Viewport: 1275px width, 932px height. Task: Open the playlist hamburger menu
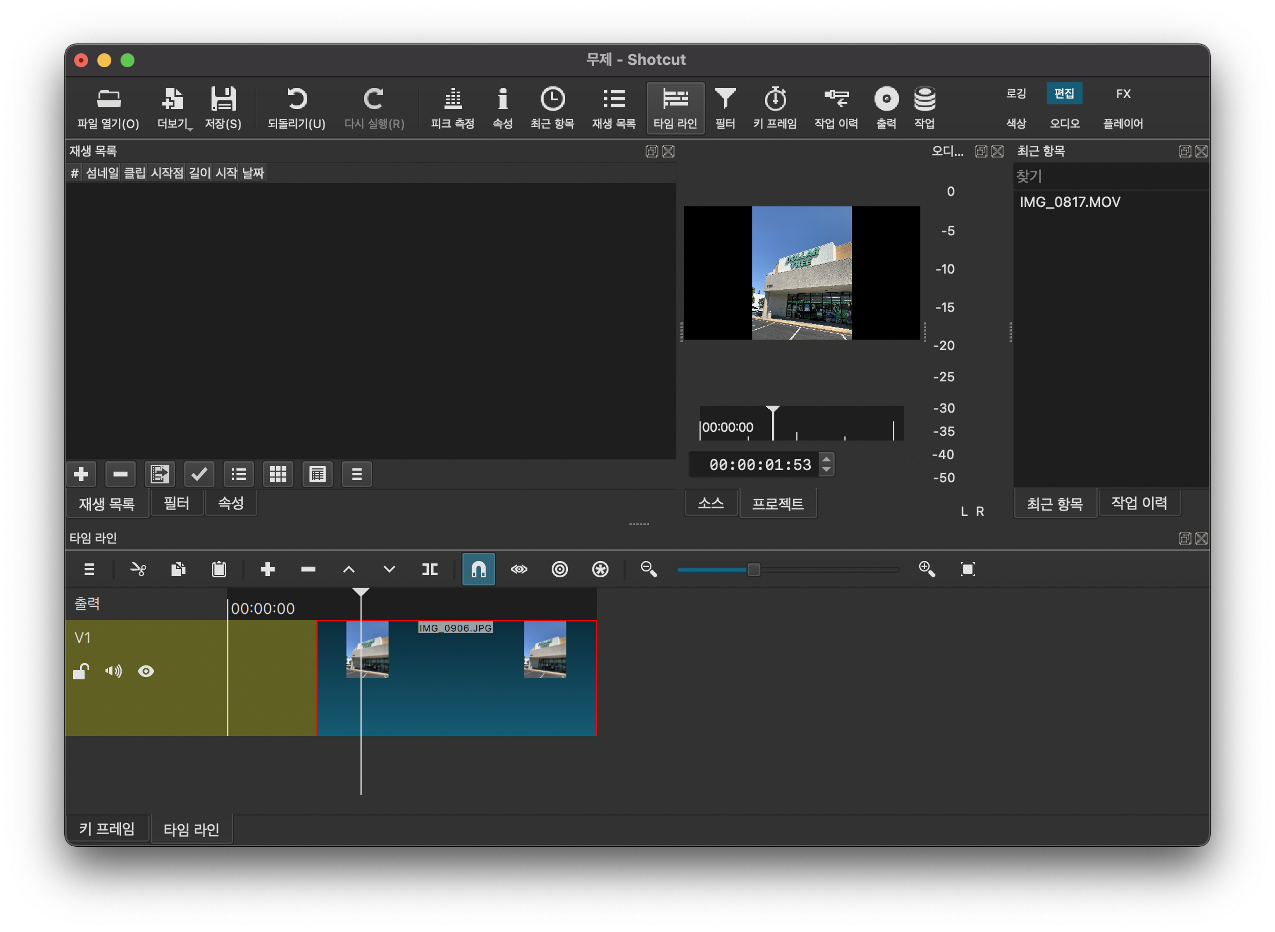[x=357, y=475]
